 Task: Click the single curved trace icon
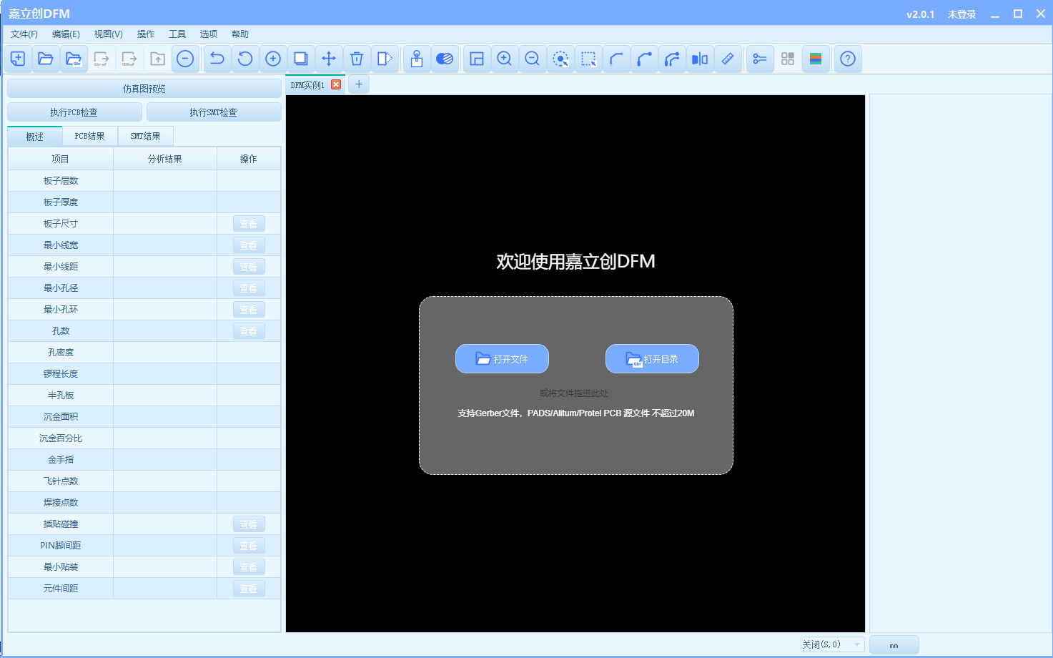[616, 59]
